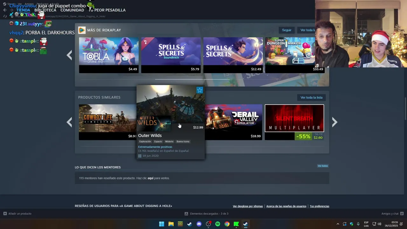
Task: Select the Exploración tag
Action: 145,142
